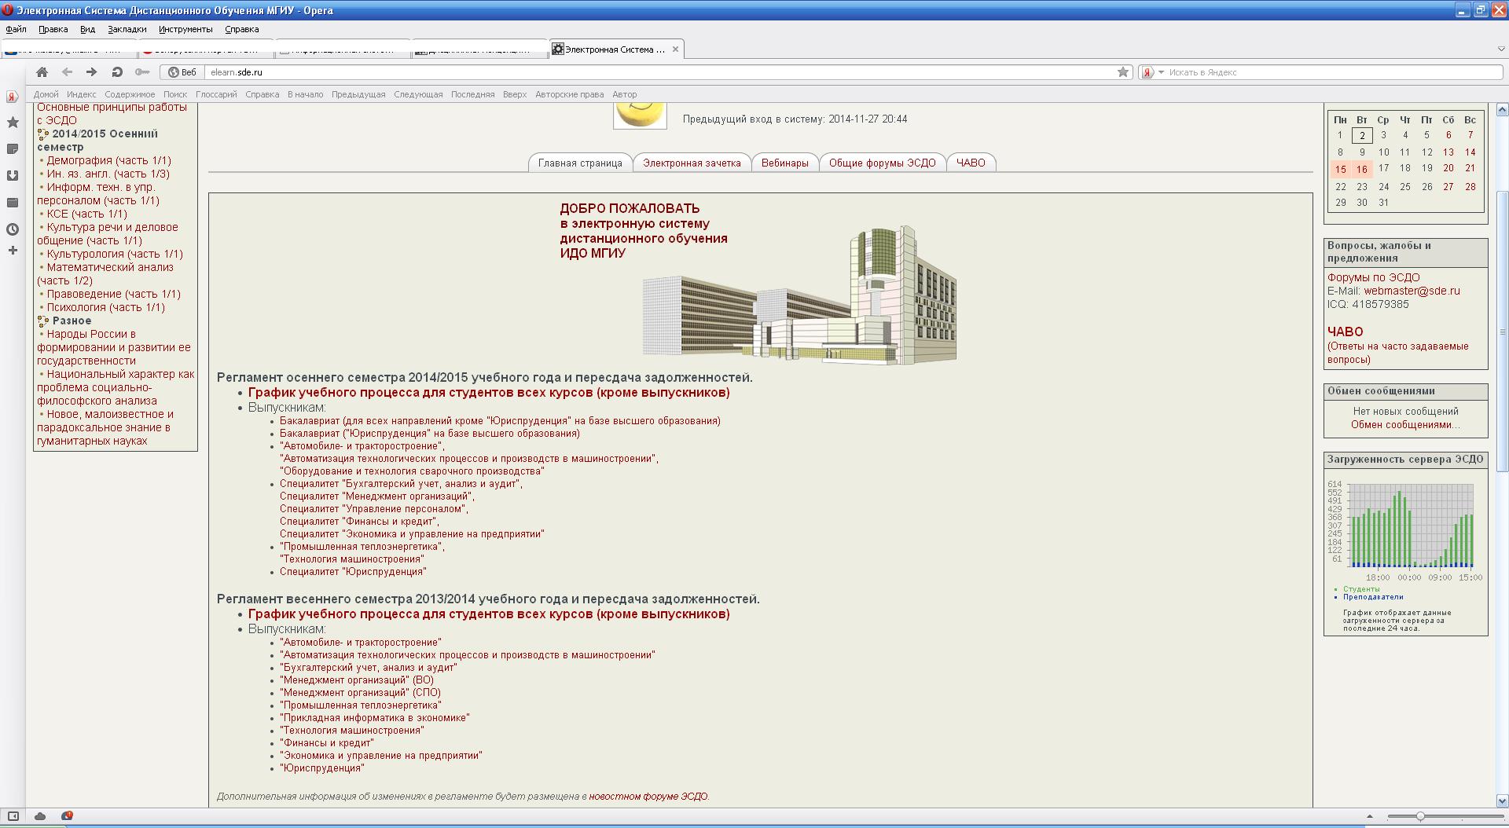The height and width of the screenshot is (828, 1509).
Task: Click Авторские права in navigation bar
Action: coord(570,94)
